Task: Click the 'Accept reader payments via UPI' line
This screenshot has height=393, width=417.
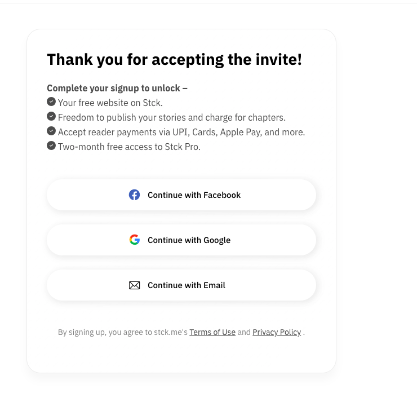Action: coord(181,133)
